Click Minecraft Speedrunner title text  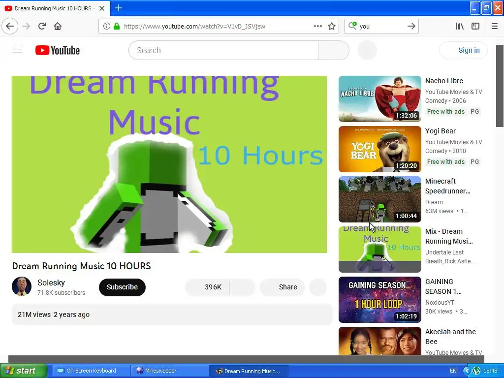[x=448, y=186]
